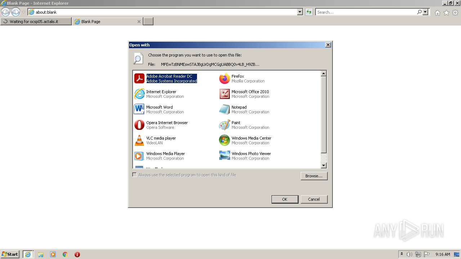The height and width of the screenshot is (259, 461).
Task: Open the Tools gear icon
Action: coord(455,13)
